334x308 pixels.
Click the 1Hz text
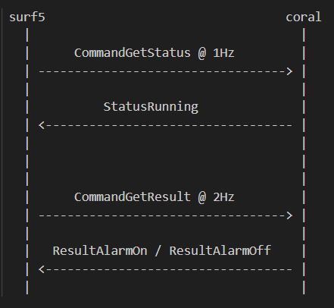[223, 53]
